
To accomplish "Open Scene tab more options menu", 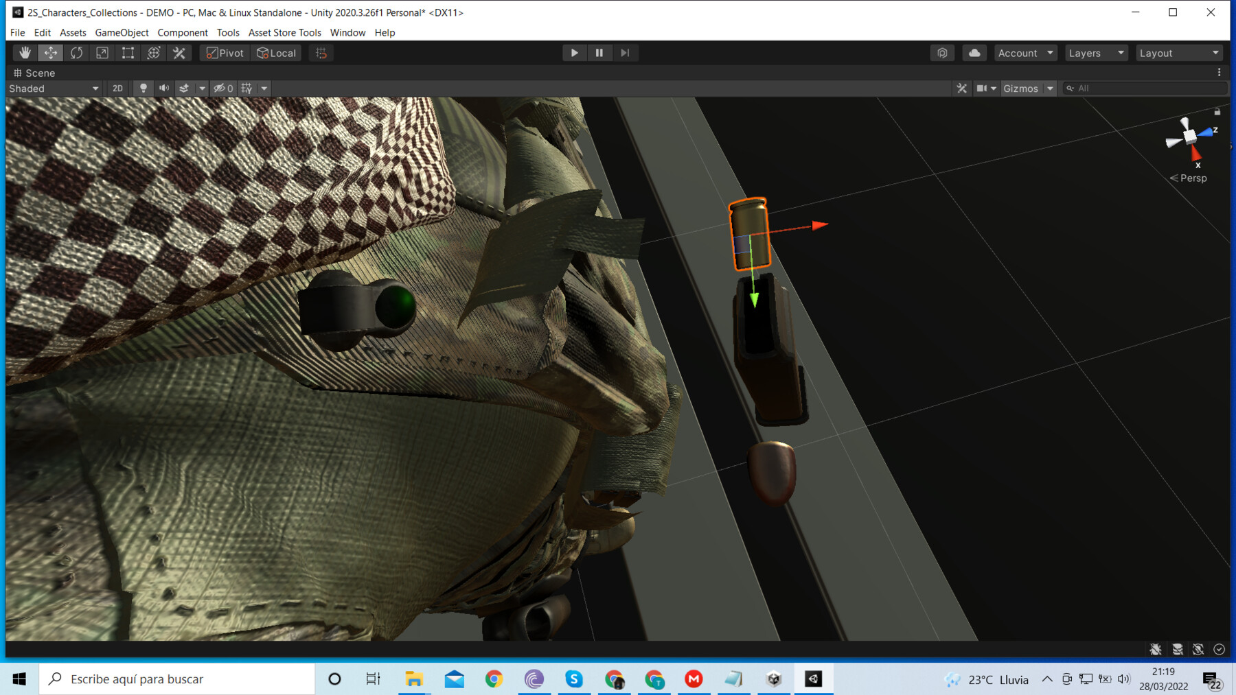I will 1220,73.
